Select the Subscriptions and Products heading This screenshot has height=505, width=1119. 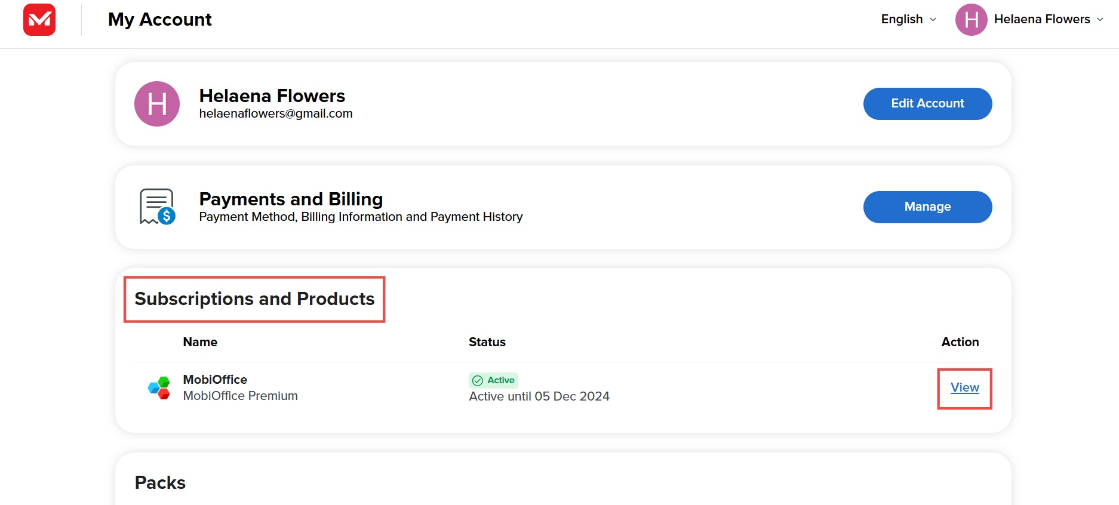point(254,299)
